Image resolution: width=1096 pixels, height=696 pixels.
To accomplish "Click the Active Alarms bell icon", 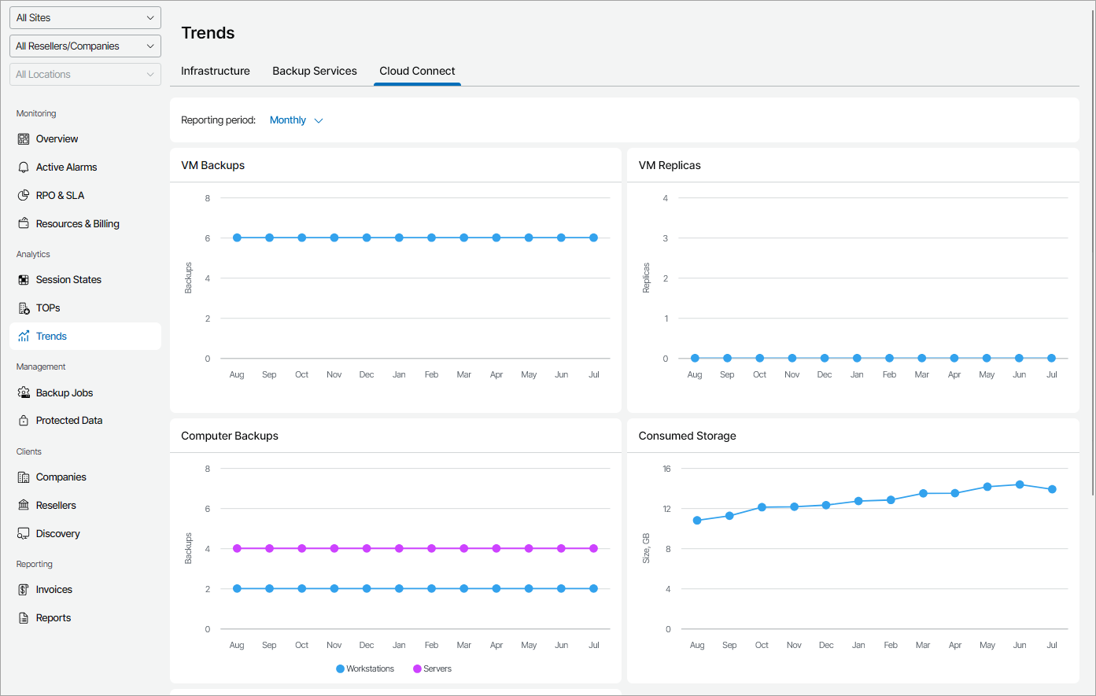I will (x=24, y=168).
